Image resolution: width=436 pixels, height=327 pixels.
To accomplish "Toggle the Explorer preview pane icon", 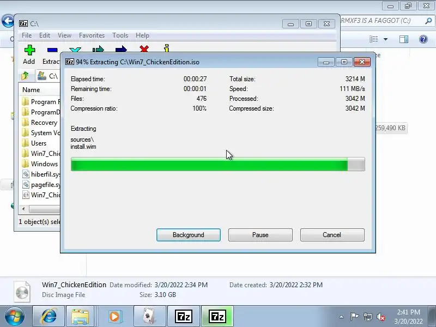I will [x=404, y=39].
